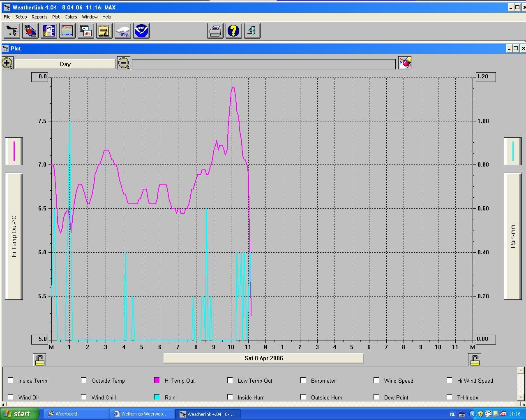Open the Colors menu
The image size is (526, 420).
pos(71,17)
